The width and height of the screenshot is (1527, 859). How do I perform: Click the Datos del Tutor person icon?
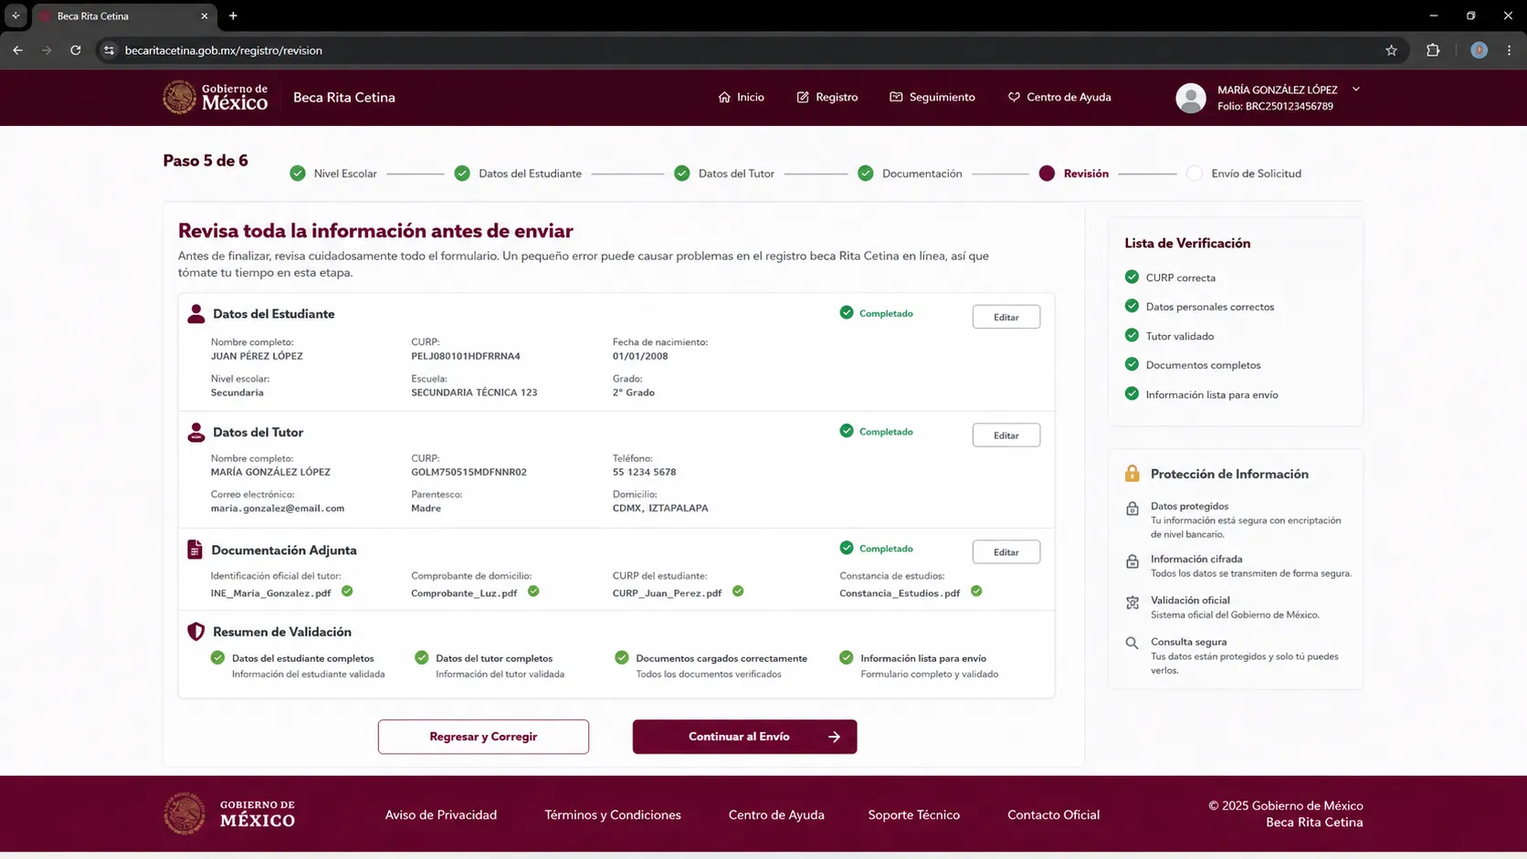click(x=195, y=433)
